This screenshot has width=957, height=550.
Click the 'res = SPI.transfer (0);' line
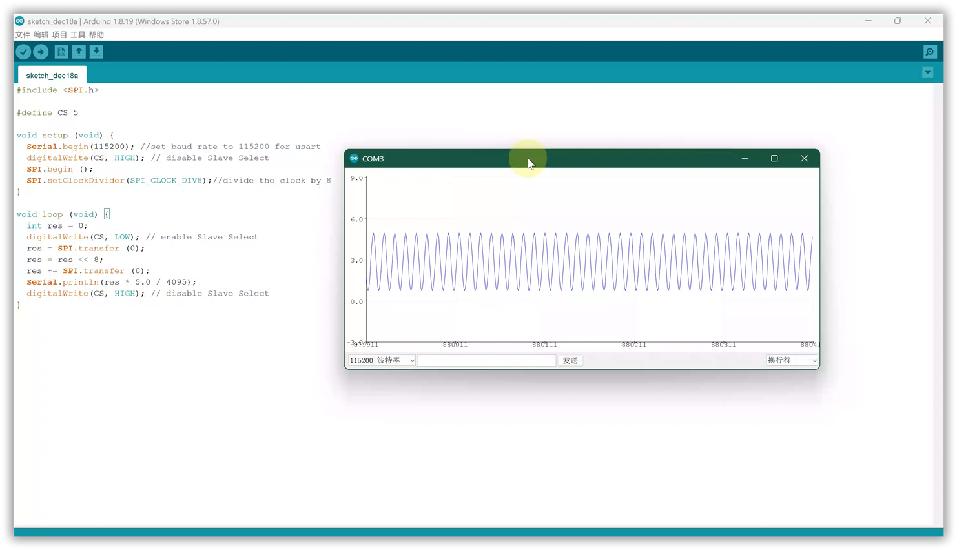(x=86, y=249)
